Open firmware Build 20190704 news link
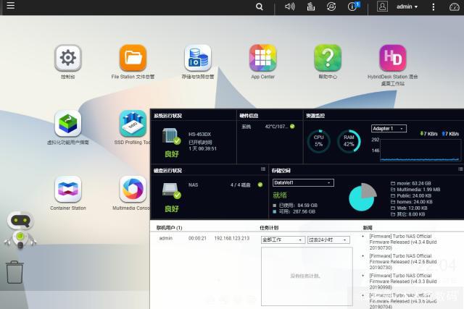The height and width of the screenshot is (309, 464). click(x=403, y=301)
